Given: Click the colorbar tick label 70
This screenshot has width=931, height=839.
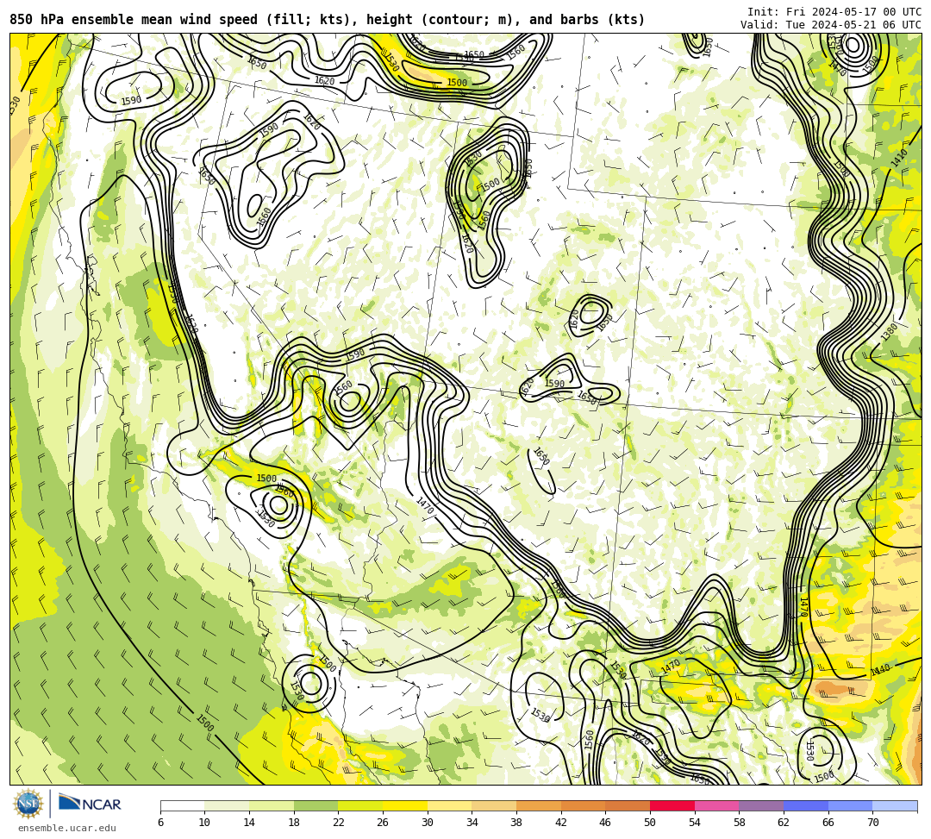Looking at the screenshot, I should (x=872, y=823).
